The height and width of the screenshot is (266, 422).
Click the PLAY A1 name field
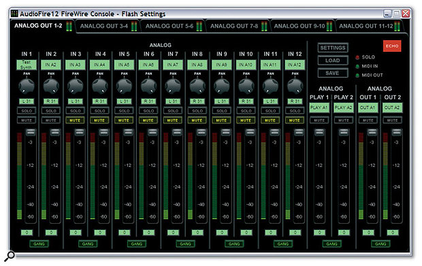pyautogui.click(x=319, y=107)
